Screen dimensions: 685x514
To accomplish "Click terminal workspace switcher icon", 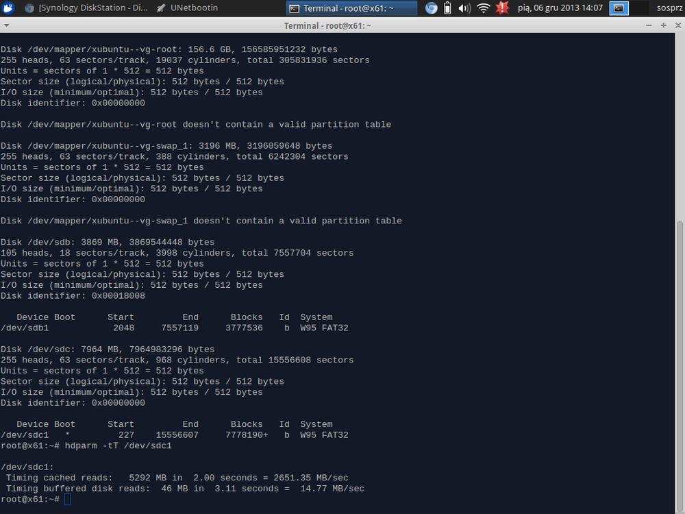I will click(x=619, y=8).
